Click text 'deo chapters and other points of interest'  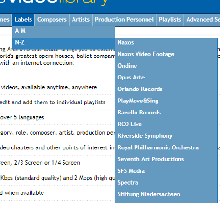[54, 147]
